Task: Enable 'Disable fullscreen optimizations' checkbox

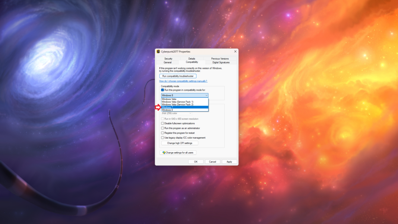Action: click(162, 123)
